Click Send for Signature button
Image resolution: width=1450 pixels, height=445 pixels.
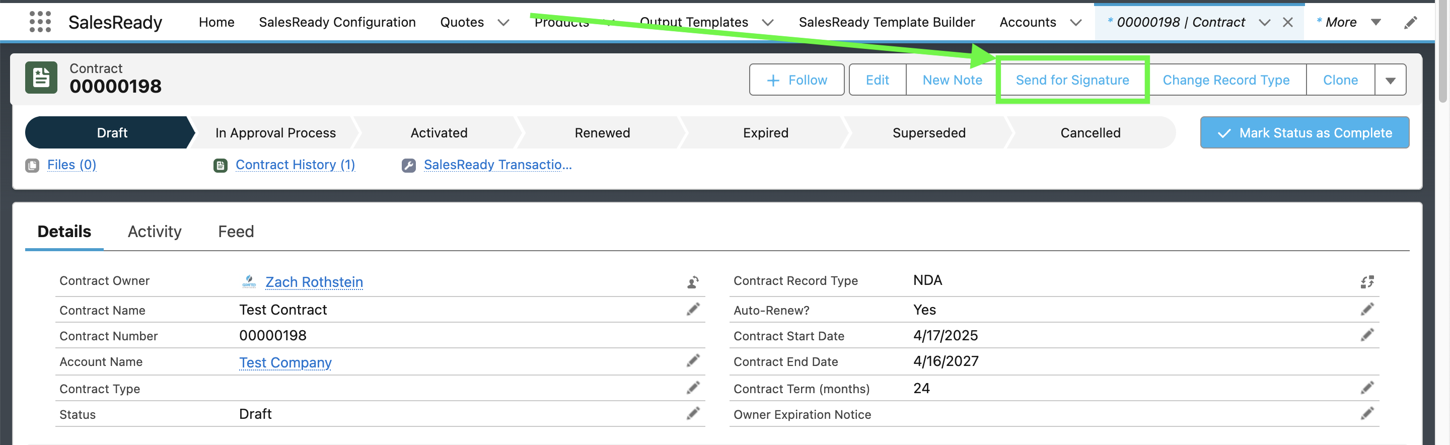pos(1072,81)
